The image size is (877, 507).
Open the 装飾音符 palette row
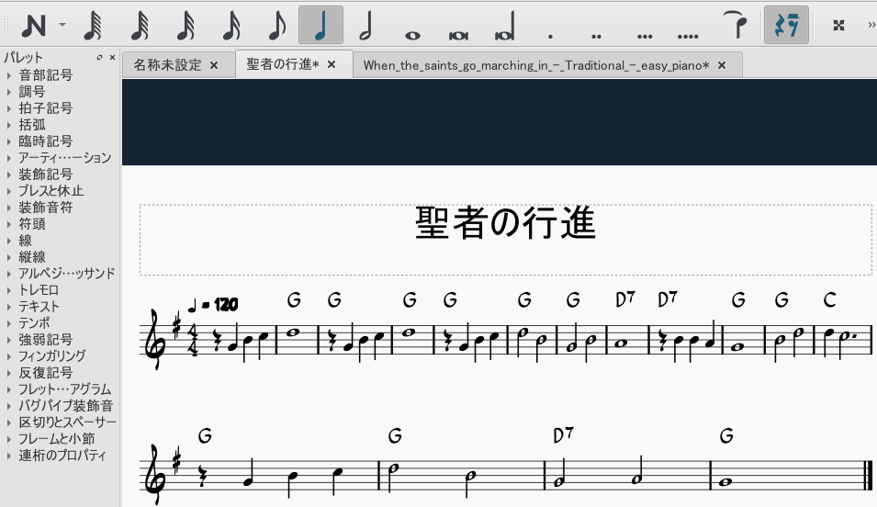(x=61, y=207)
